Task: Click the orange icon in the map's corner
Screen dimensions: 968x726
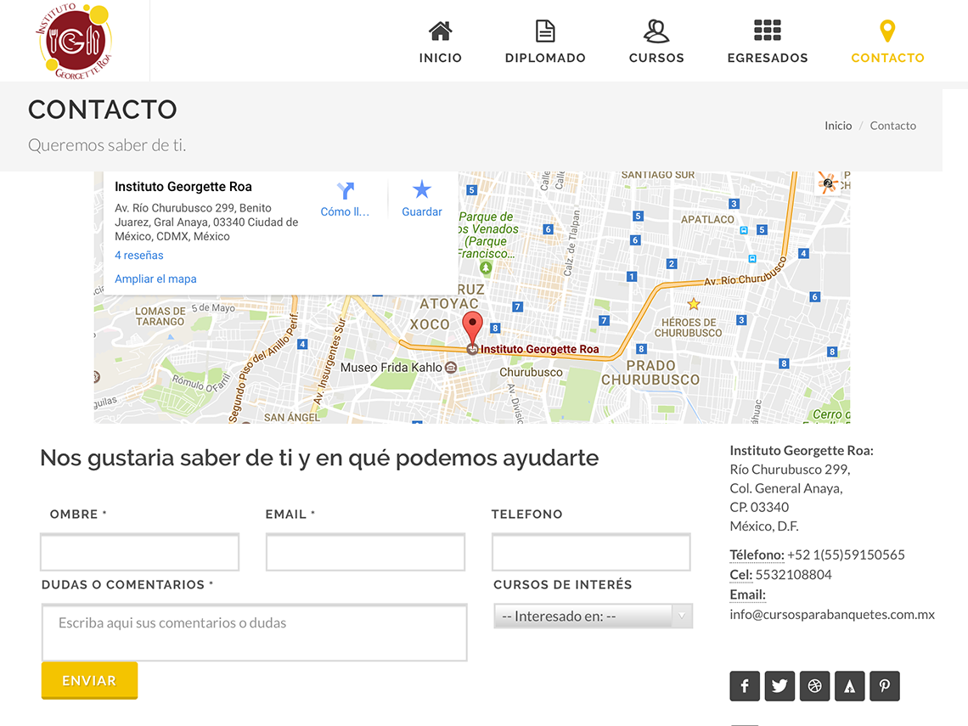Action: pyautogui.click(x=827, y=183)
